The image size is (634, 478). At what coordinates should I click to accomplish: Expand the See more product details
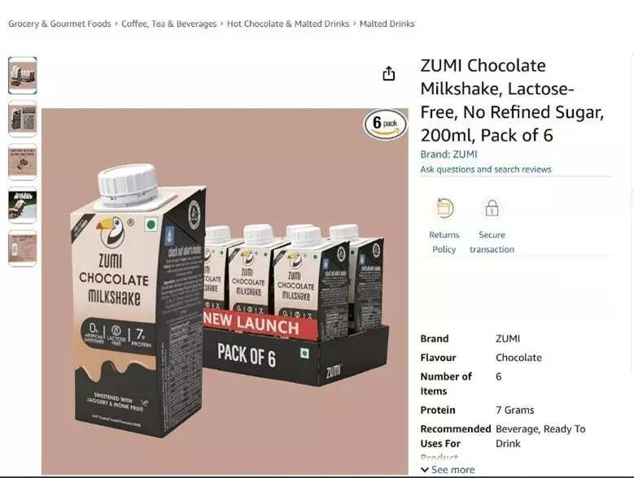click(448, 470)
